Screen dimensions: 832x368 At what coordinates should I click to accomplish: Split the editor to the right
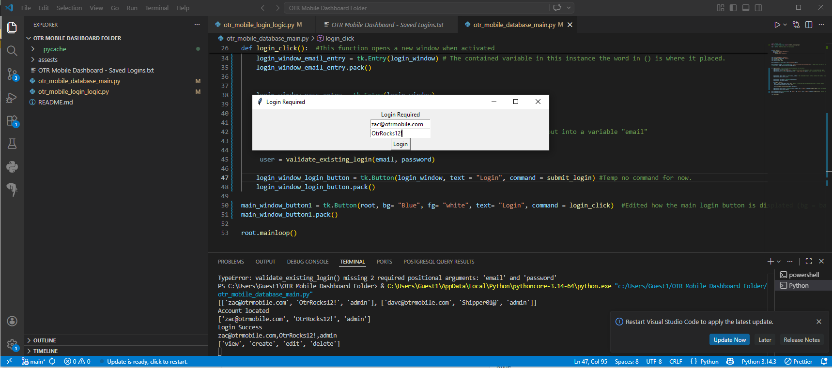click(x=809, y=25)
